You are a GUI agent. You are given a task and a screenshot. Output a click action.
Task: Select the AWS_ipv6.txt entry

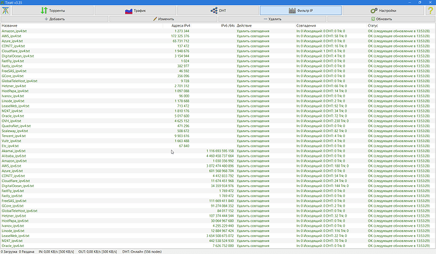(218, 166)
